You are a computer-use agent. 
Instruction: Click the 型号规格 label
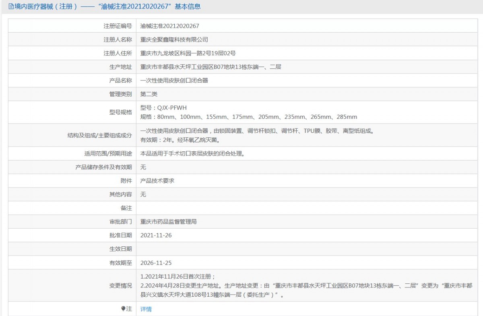(x=120, y=112)
